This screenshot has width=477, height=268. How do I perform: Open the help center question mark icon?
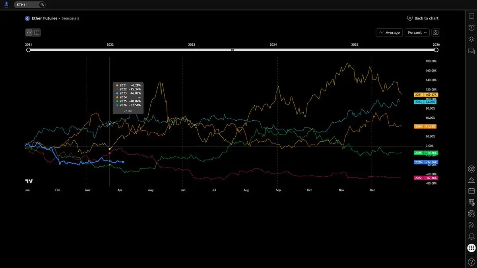click(x=471, y=261)
